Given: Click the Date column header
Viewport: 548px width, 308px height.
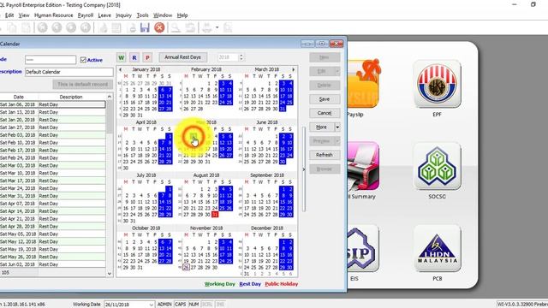Looking at the screenshot, I should click(19, 97).
